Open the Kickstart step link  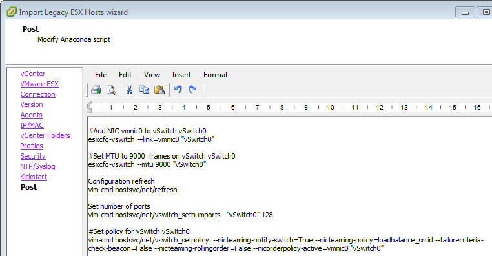click(34, 177)
